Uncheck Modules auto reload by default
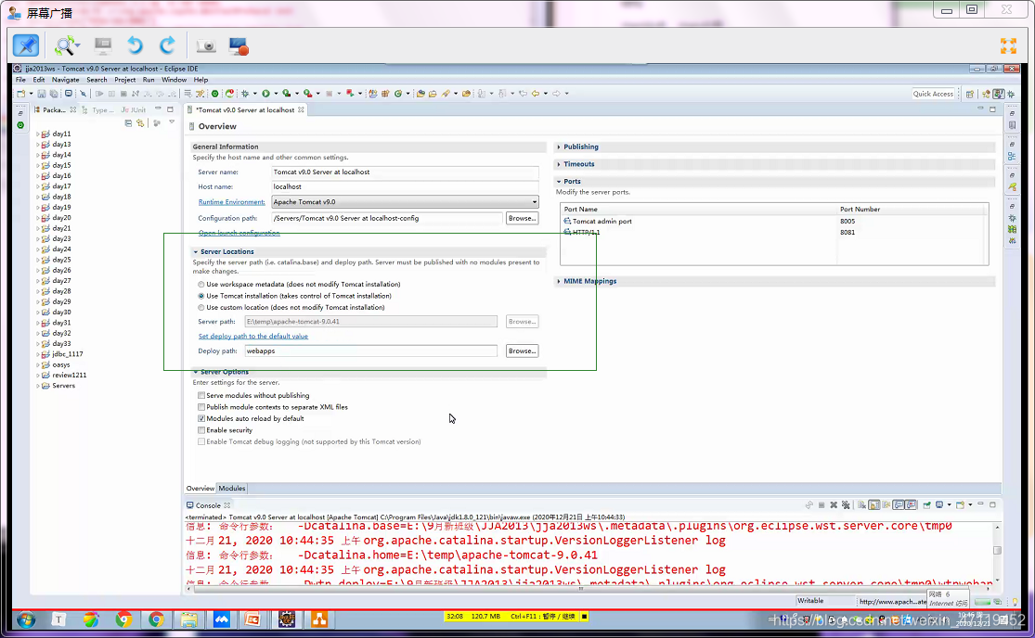The width and height of the screenshot is (1035, 638). (x=201, y=418)
